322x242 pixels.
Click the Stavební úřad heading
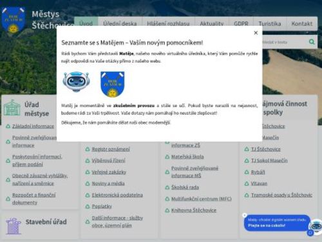pos(46,222)
